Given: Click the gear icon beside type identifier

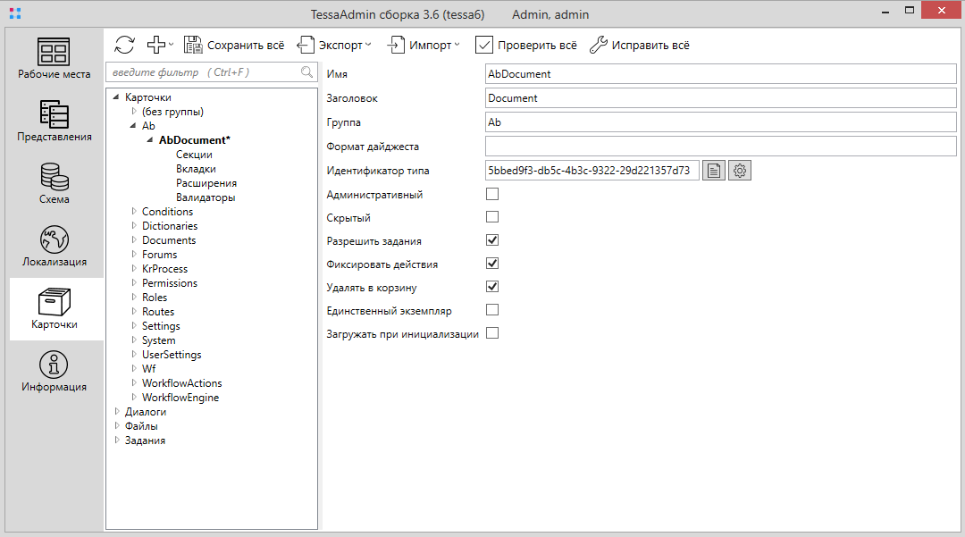Looking at the screenshot, I should [x=740, y=170].
